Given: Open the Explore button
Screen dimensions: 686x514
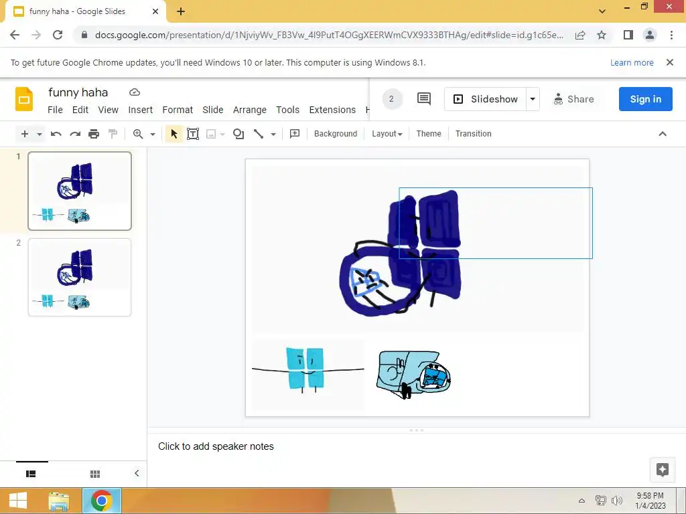Looking at the screenshot, I should pos(663,470).
